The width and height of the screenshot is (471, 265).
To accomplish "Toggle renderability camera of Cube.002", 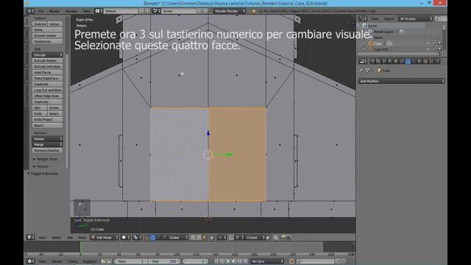I will [439, 49].
